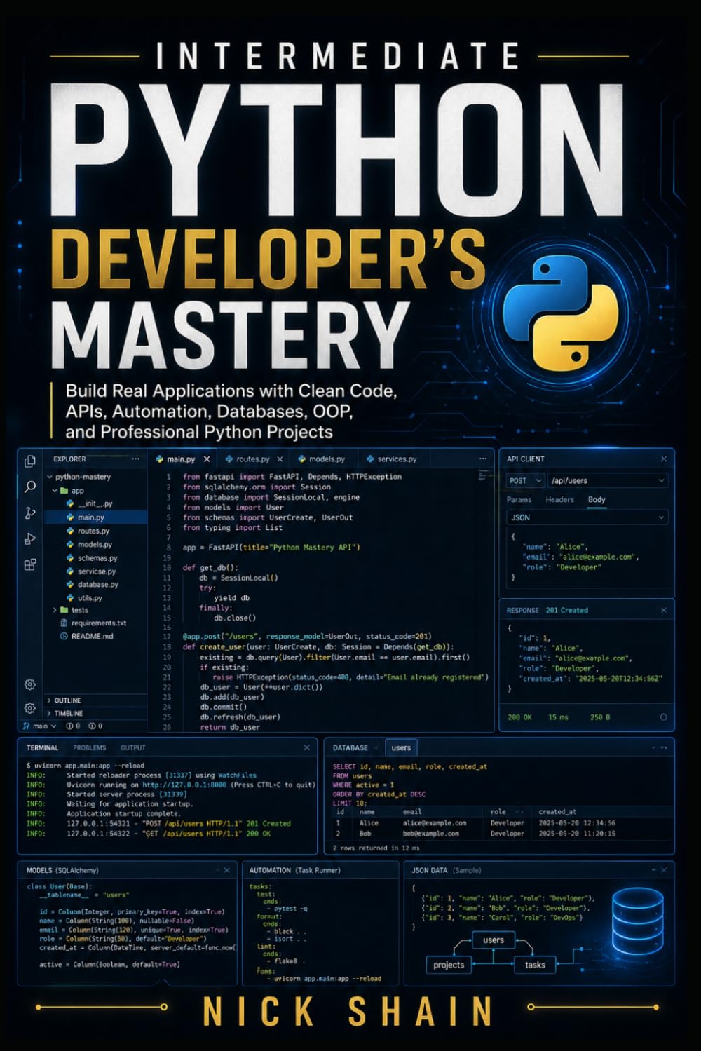Image resolution: width=701 pixels, height=1051 pixels.
Task: Open the Explorer panel three-dot menu
Action: (x=135, y=459)
